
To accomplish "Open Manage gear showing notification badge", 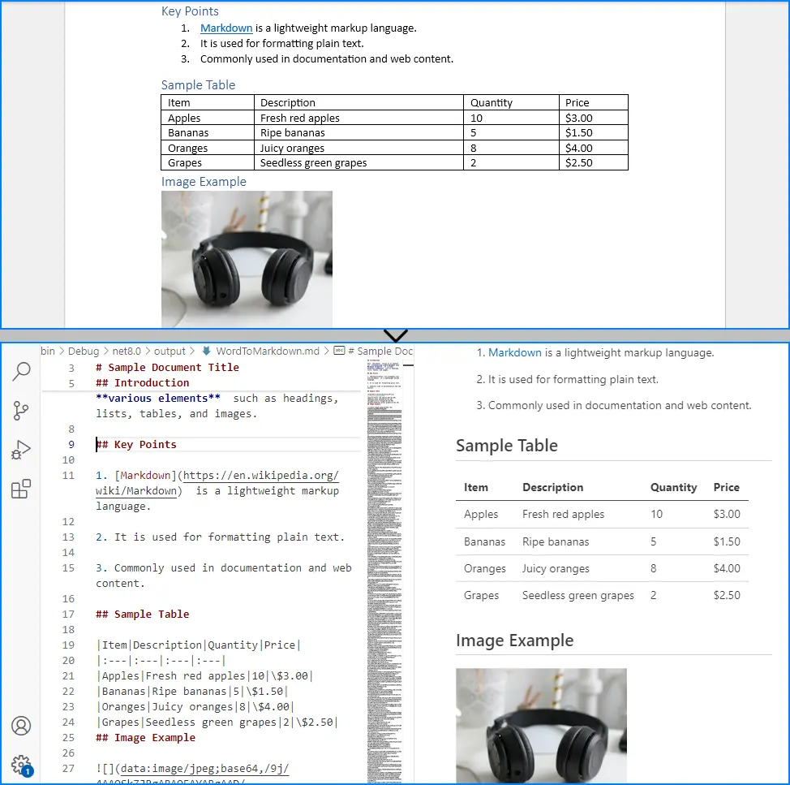I will coord(21,763).
